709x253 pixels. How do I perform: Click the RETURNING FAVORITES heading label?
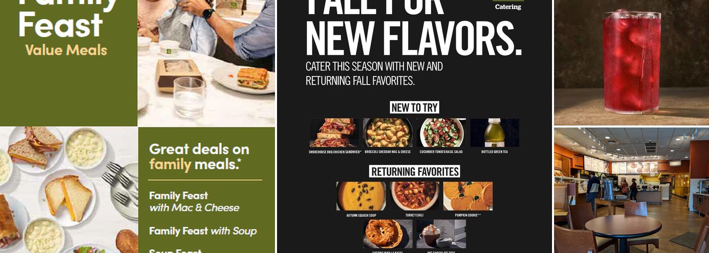415,172
